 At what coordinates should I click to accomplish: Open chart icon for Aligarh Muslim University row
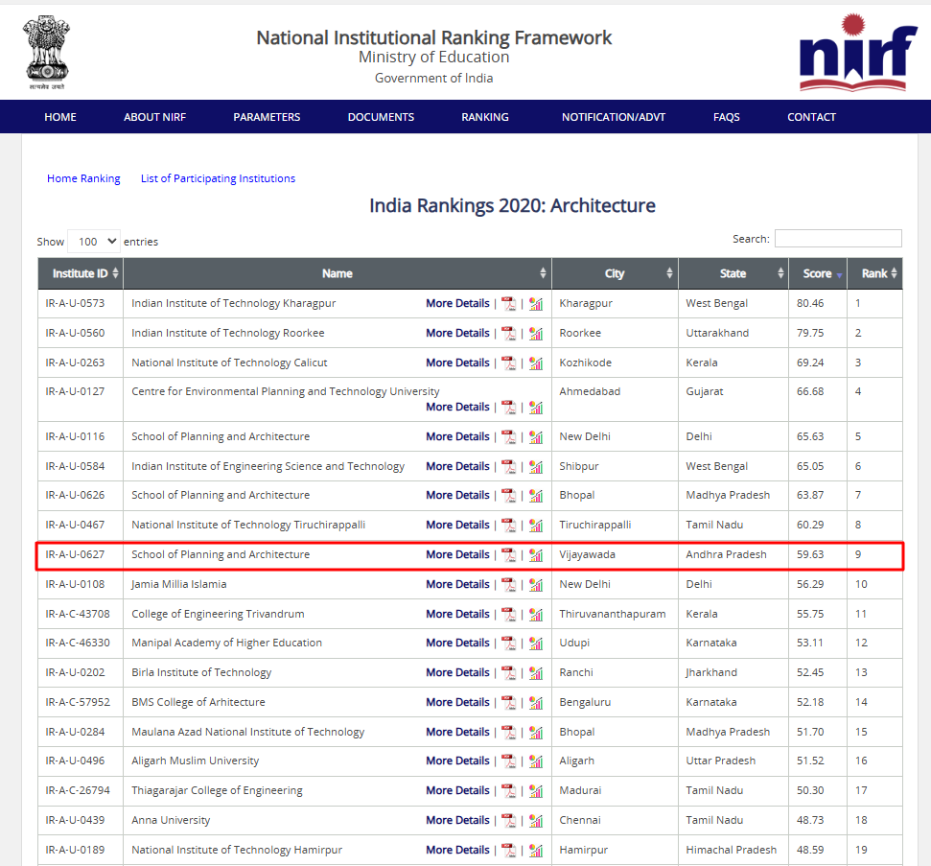(536, 761)
